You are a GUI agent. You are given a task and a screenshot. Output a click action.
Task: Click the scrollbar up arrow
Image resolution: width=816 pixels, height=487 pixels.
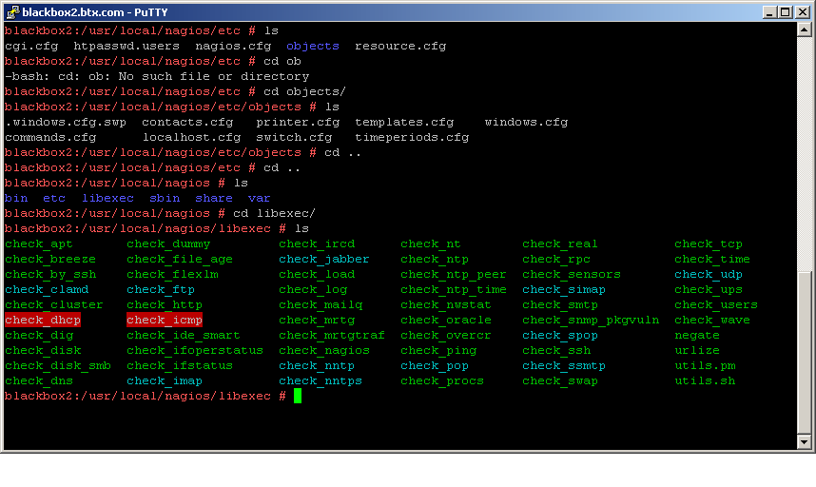(x=804, y=29)
